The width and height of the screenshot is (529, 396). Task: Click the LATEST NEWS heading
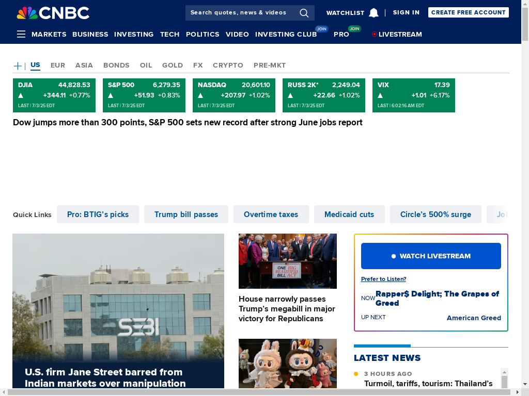click(x=387, y=358)
